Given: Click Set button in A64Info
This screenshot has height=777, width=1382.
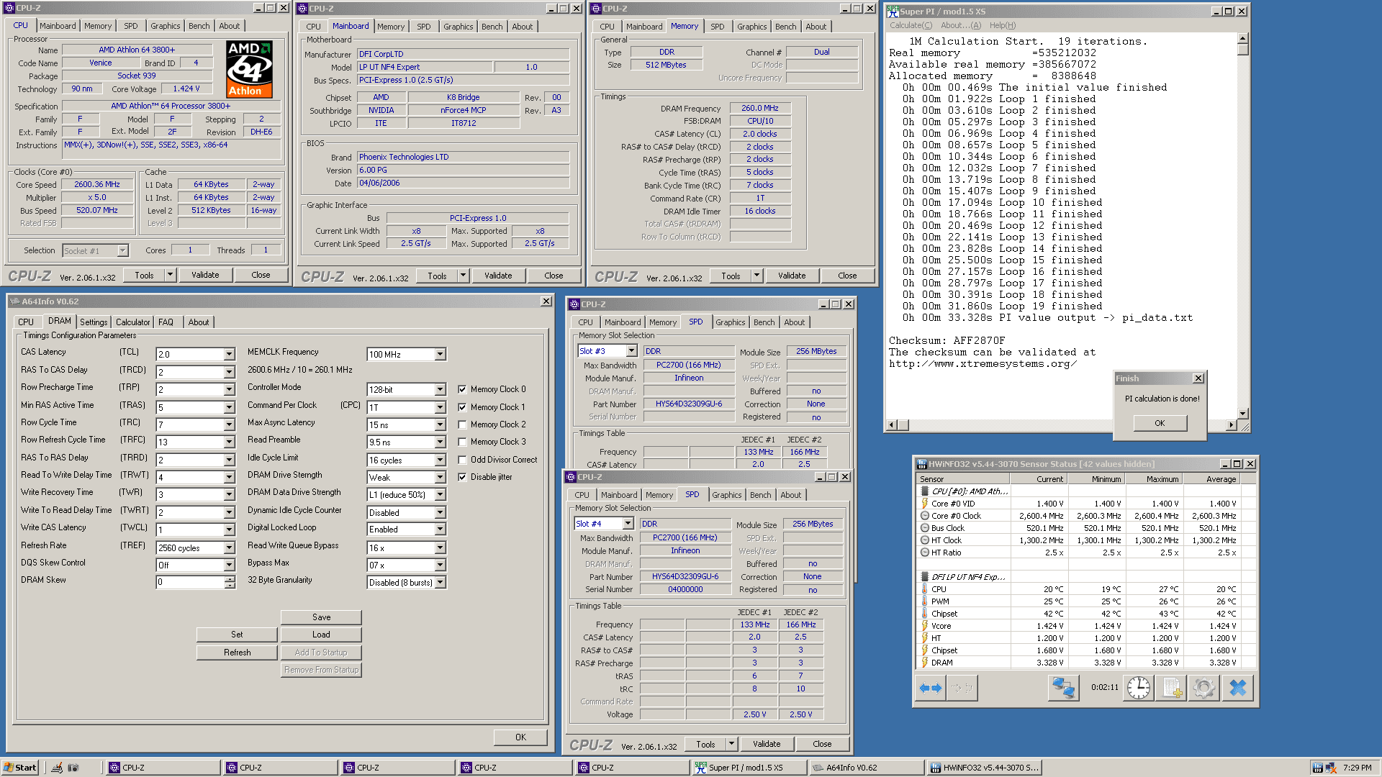Looking at the screenshot, I should click(237, 635).
